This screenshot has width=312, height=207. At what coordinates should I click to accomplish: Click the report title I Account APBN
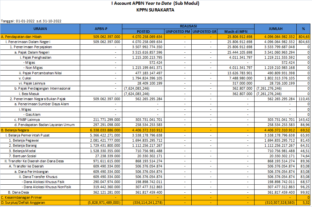(156, 4)
